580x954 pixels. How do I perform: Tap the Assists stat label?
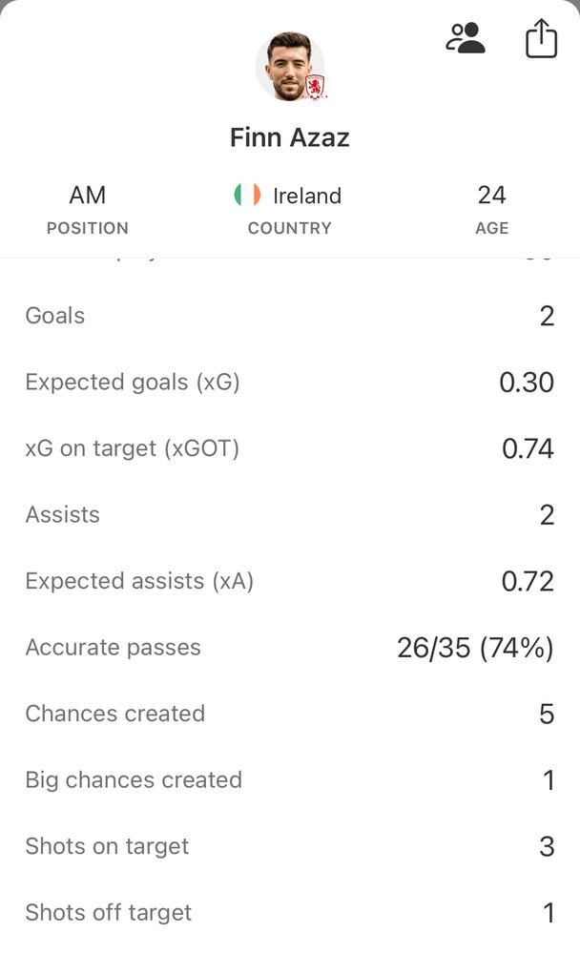click(62, 514)
